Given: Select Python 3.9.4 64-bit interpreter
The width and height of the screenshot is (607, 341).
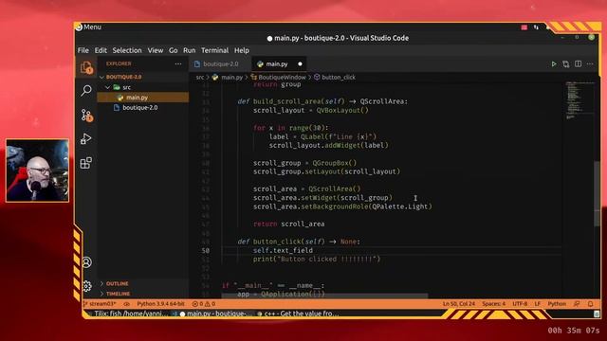Looking at the screenshot, I should tap(160, 304).
